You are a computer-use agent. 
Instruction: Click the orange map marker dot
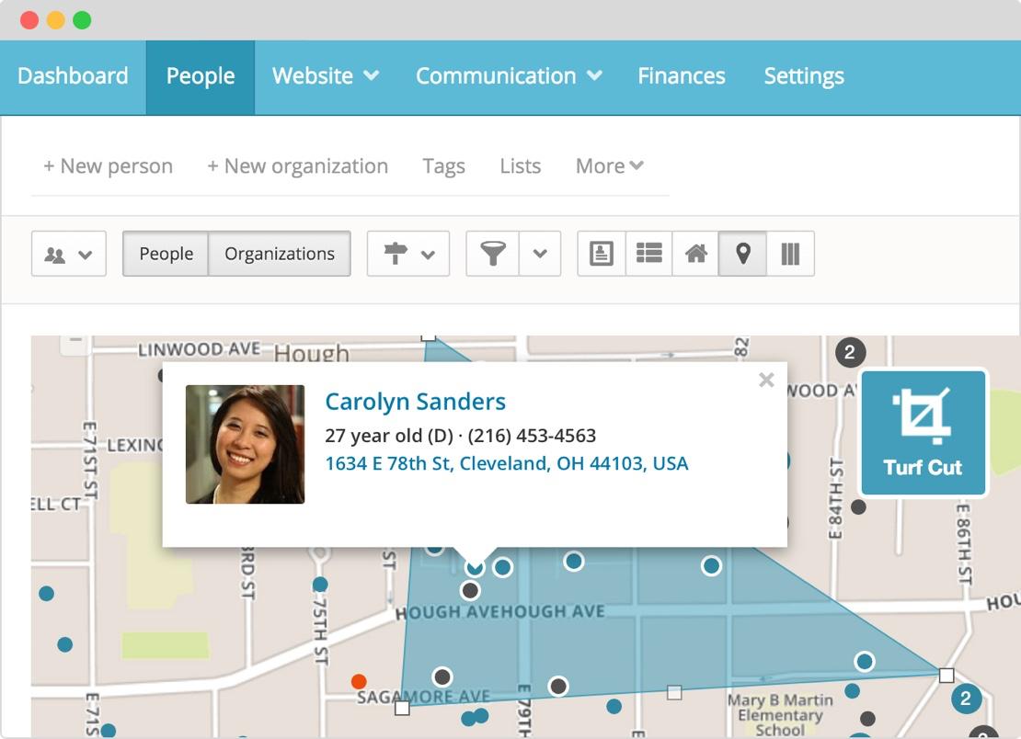pyautogui.click(x=359, y=681)
